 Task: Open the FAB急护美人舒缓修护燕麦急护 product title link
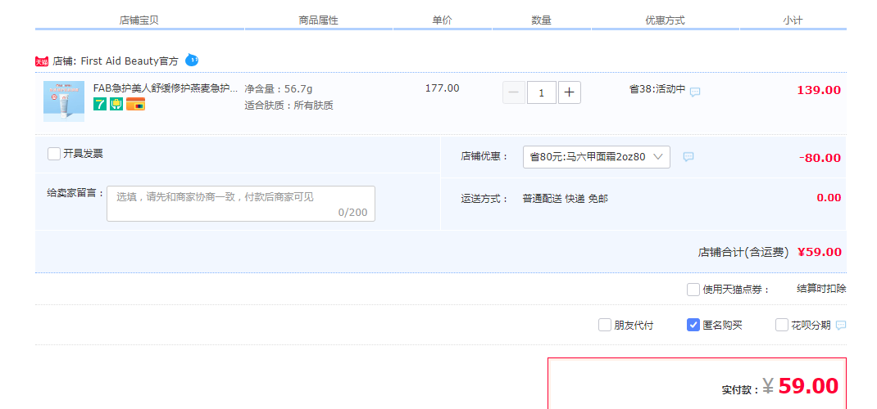click(165, 88)
